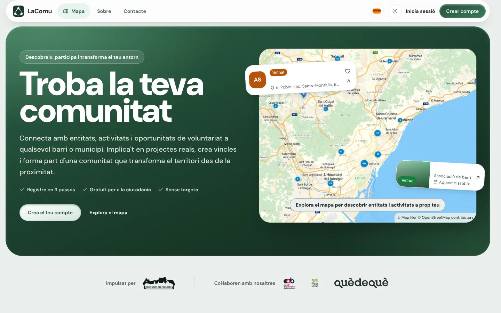Click the map cluster marker labeled 17

tap(341, 151)
